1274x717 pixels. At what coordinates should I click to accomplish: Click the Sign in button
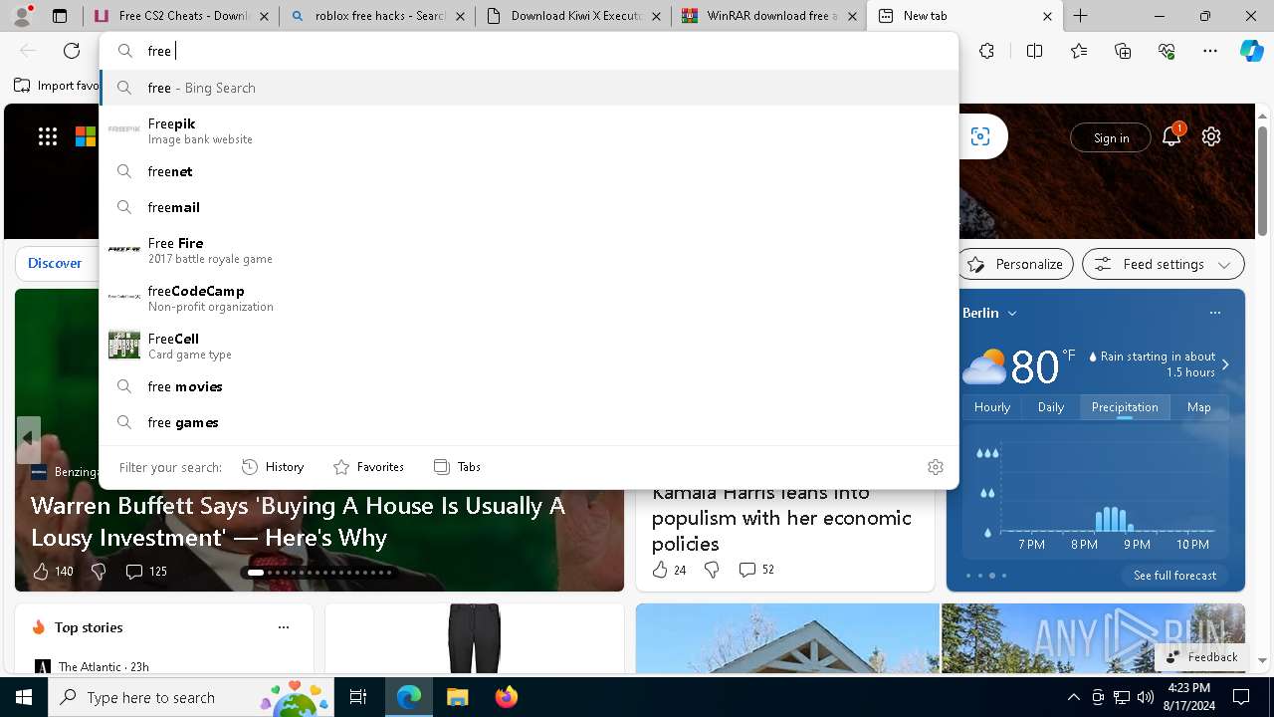1111,137
